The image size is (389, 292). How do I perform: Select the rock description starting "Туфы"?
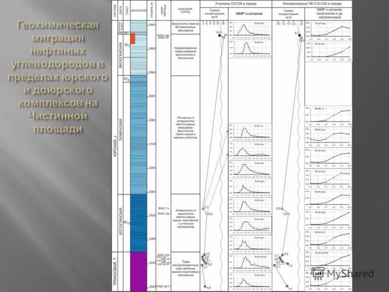[185, 269]
